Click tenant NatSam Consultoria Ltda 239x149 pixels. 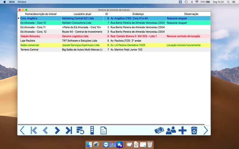point(76,23)
